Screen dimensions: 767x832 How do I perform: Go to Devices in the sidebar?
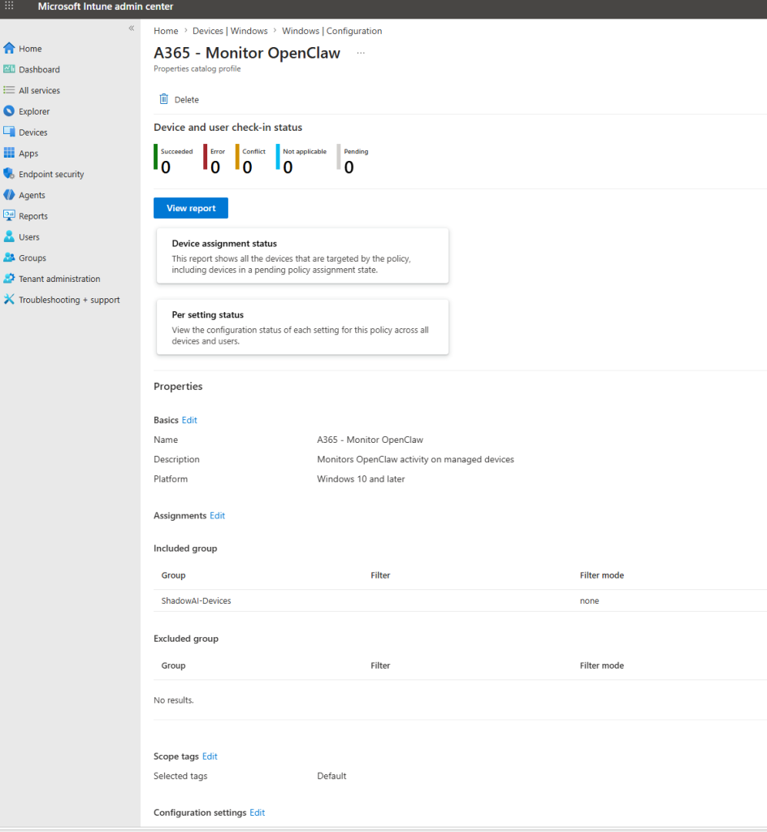tap(32, 132)
